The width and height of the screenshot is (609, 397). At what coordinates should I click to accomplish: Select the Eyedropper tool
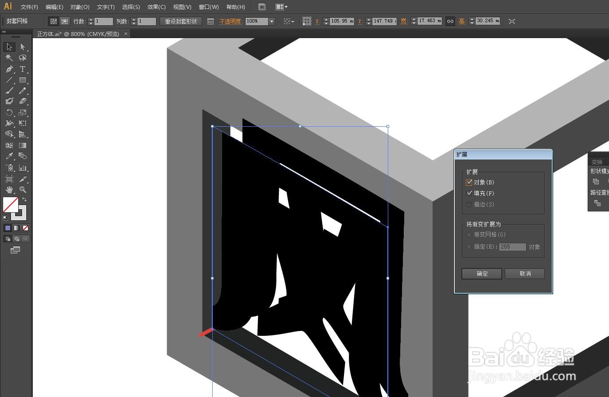(9, 156)
